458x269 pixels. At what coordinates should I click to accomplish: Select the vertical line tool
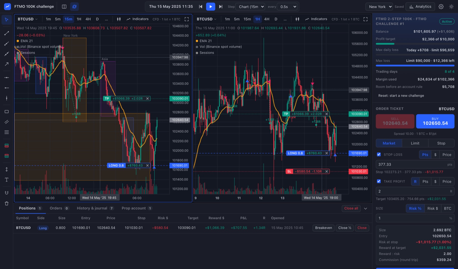tap(7, 98)
